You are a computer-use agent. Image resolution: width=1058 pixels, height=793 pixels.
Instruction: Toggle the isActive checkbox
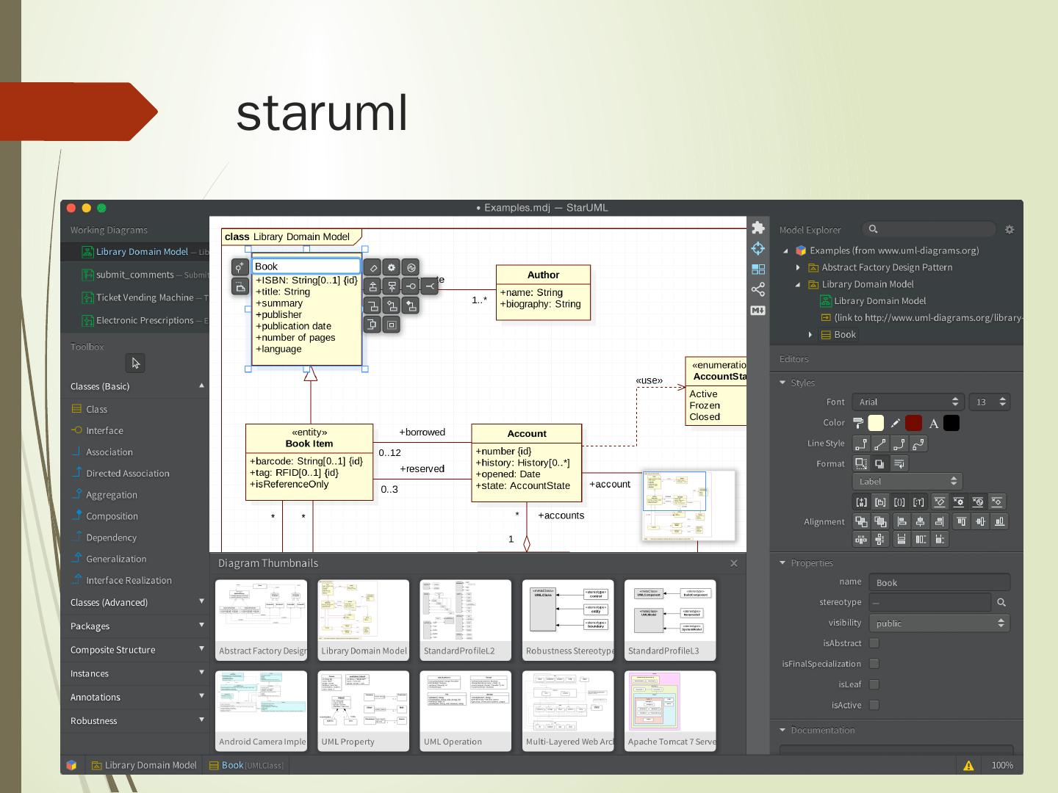(874, 705)
